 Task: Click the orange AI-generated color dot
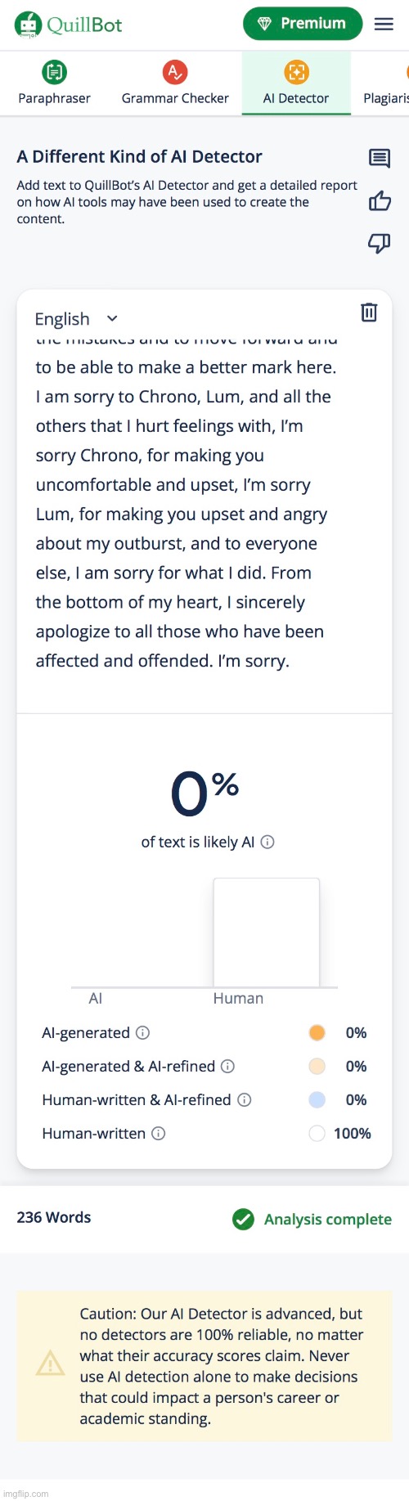pyautogui.click(x=317, y=1032)
